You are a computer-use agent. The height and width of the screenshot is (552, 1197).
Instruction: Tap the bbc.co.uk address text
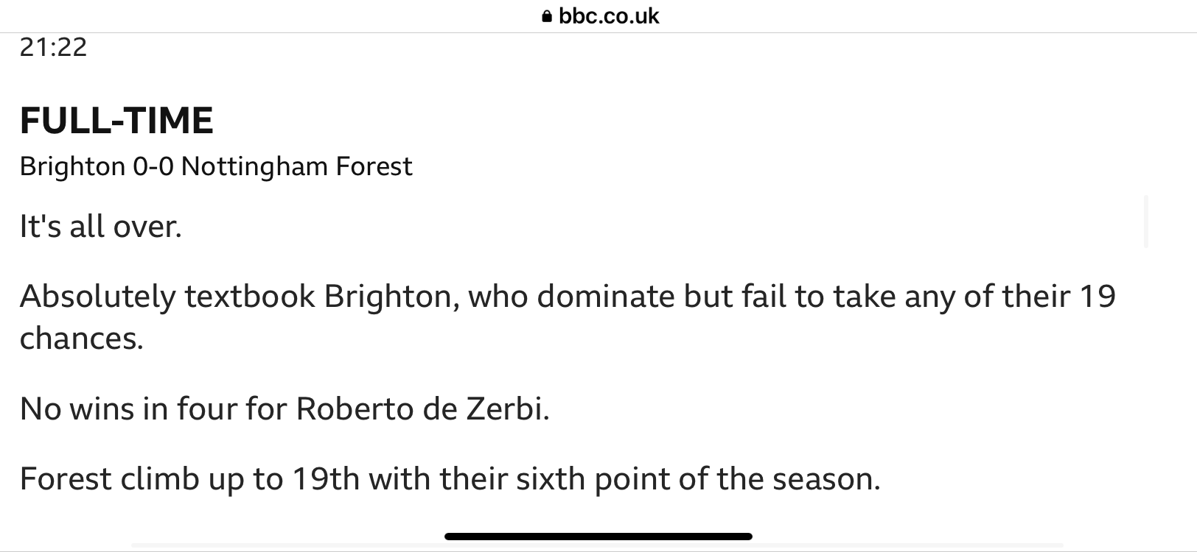[609, 16]
